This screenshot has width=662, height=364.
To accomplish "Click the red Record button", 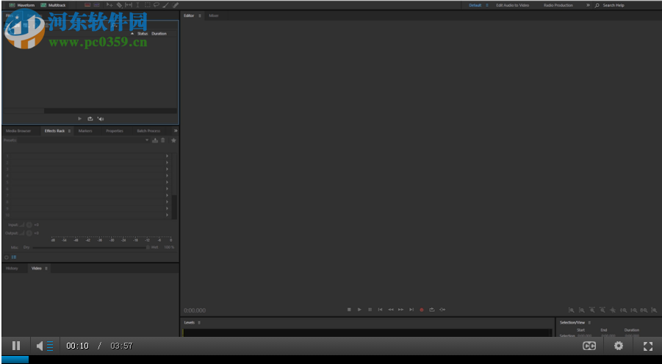I will point(421,310).
